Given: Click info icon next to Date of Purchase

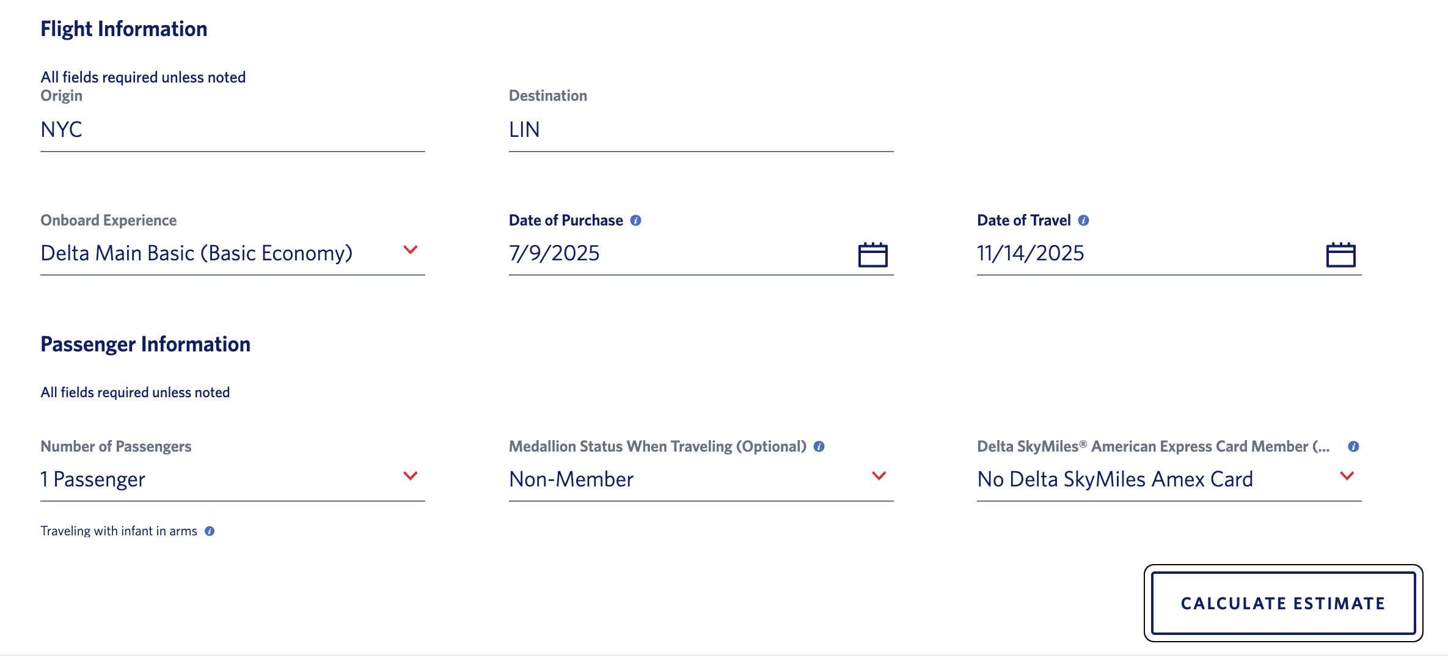Looking at the screenshot, I should tap(635, 221).
